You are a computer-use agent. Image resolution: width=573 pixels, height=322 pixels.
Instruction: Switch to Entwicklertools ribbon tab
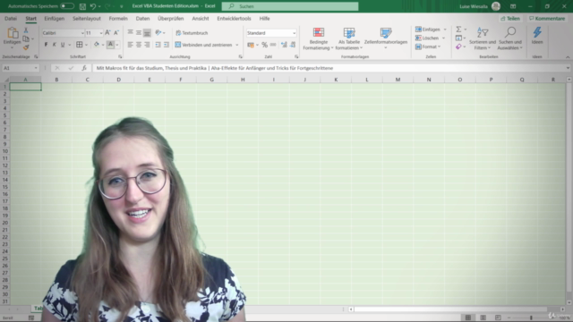pyautogui.click(x=234, y=18)
